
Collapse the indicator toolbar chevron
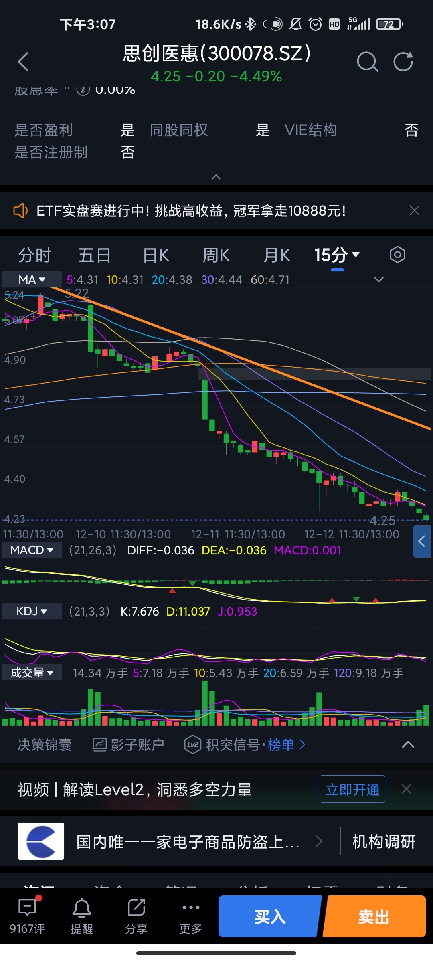click(408, 745)
